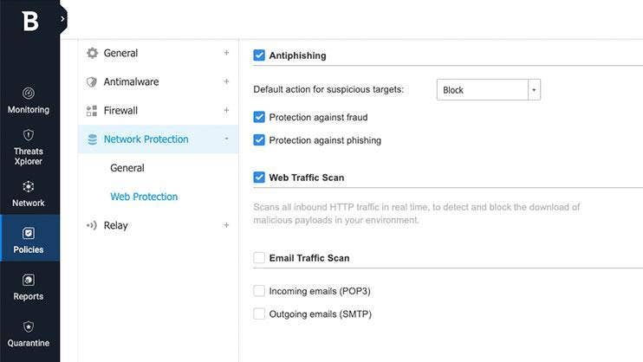Expand the General policy section
This screenshot has width=643, height=362.
coord(226,53)
